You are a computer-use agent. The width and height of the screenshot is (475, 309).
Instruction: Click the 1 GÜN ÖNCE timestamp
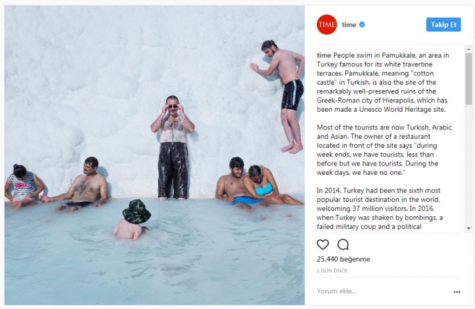point(332,270)
